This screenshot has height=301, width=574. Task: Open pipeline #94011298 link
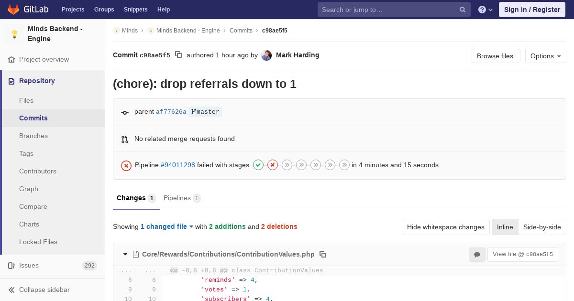click(178, 165)
